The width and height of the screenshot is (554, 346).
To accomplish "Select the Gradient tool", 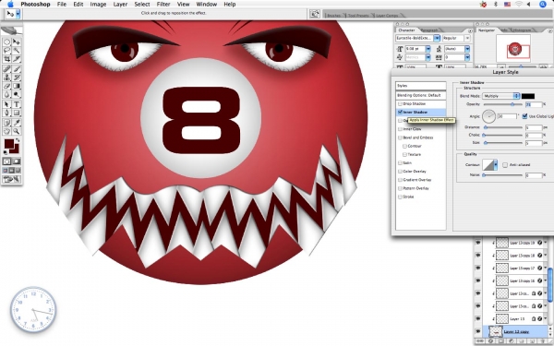I will point(17,86).
